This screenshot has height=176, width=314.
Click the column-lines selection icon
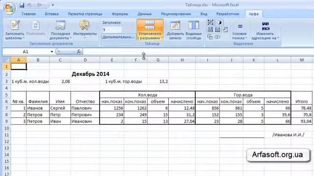coord(218,30)
